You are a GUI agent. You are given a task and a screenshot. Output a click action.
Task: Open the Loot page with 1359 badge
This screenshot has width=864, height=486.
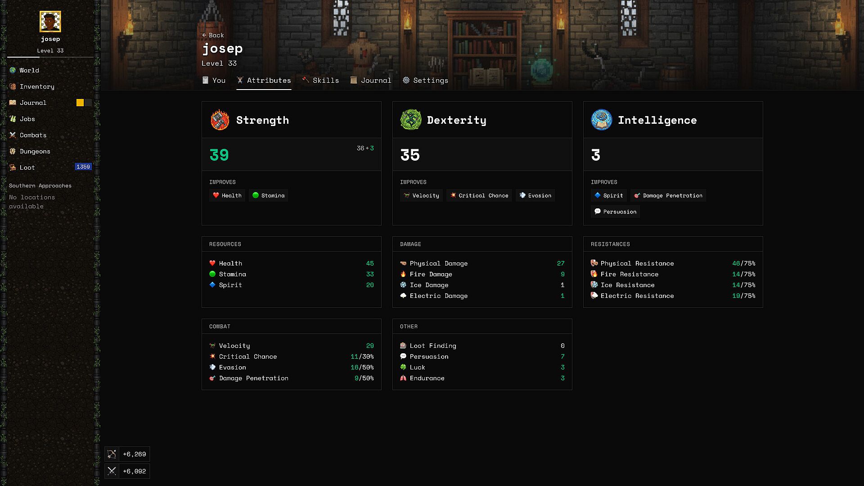tap(27, 167)
